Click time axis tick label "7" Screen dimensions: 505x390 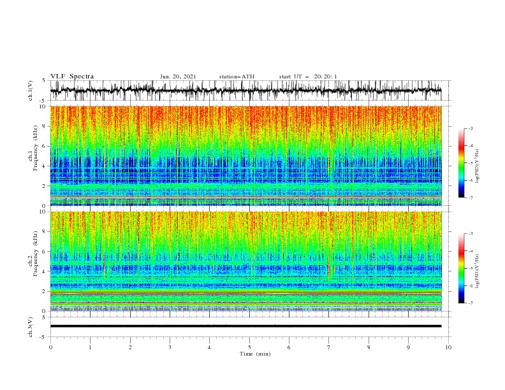coord(329,347)
